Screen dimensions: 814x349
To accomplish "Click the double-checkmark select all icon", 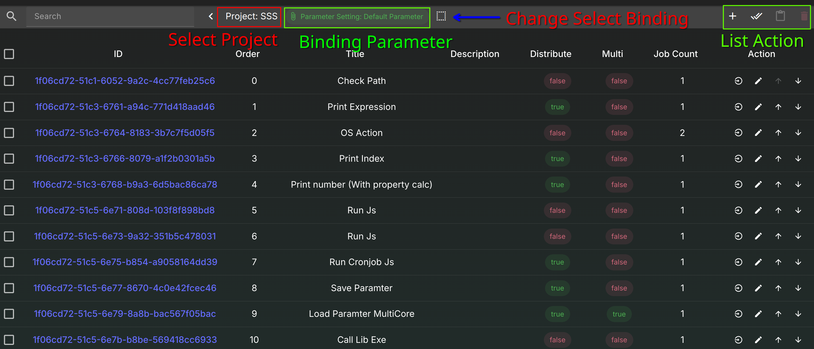I will pos(756,16).
